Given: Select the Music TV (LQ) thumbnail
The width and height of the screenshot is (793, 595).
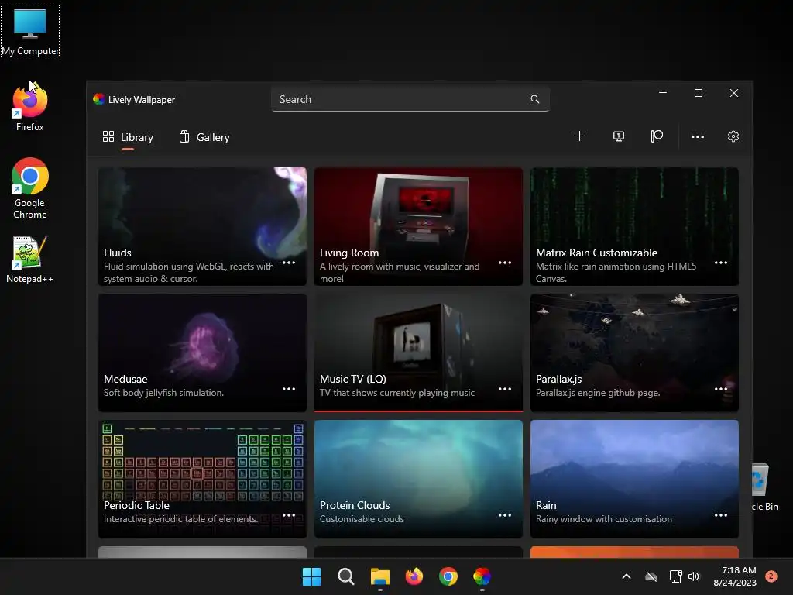Looking at the screenshot, I should 418,353.
